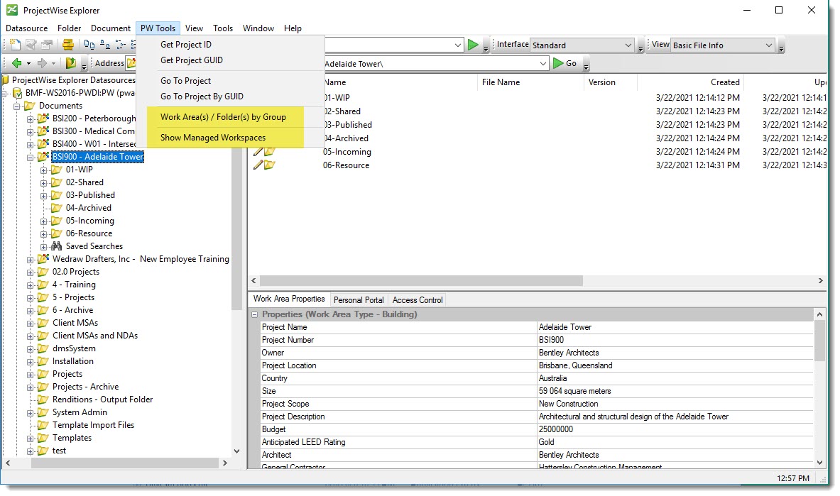This screenshot has width=840, height=496.
Task: Create a new document using the toolbar icon
Action: [16, 44]
